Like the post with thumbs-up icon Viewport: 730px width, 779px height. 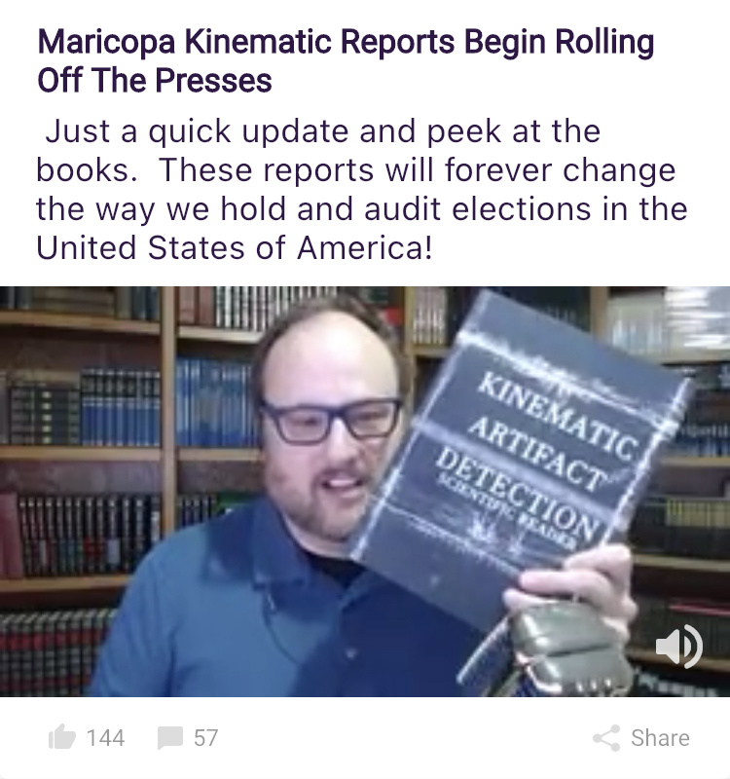pyautogui.click(x=62, y=737)
